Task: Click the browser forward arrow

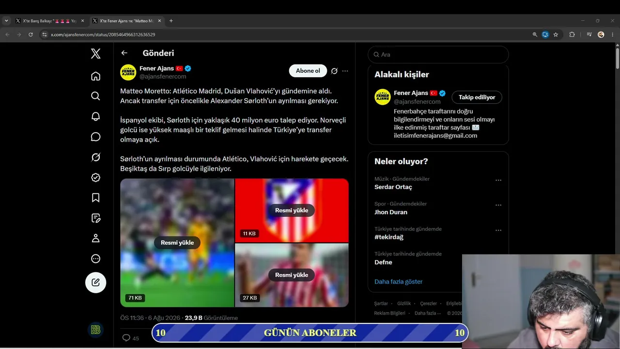Action: click(19, 34)
